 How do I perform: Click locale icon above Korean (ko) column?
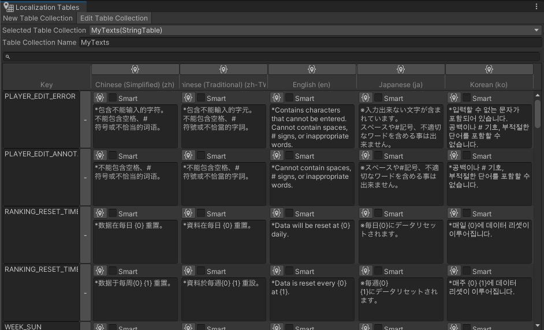(x=489, y=69)
